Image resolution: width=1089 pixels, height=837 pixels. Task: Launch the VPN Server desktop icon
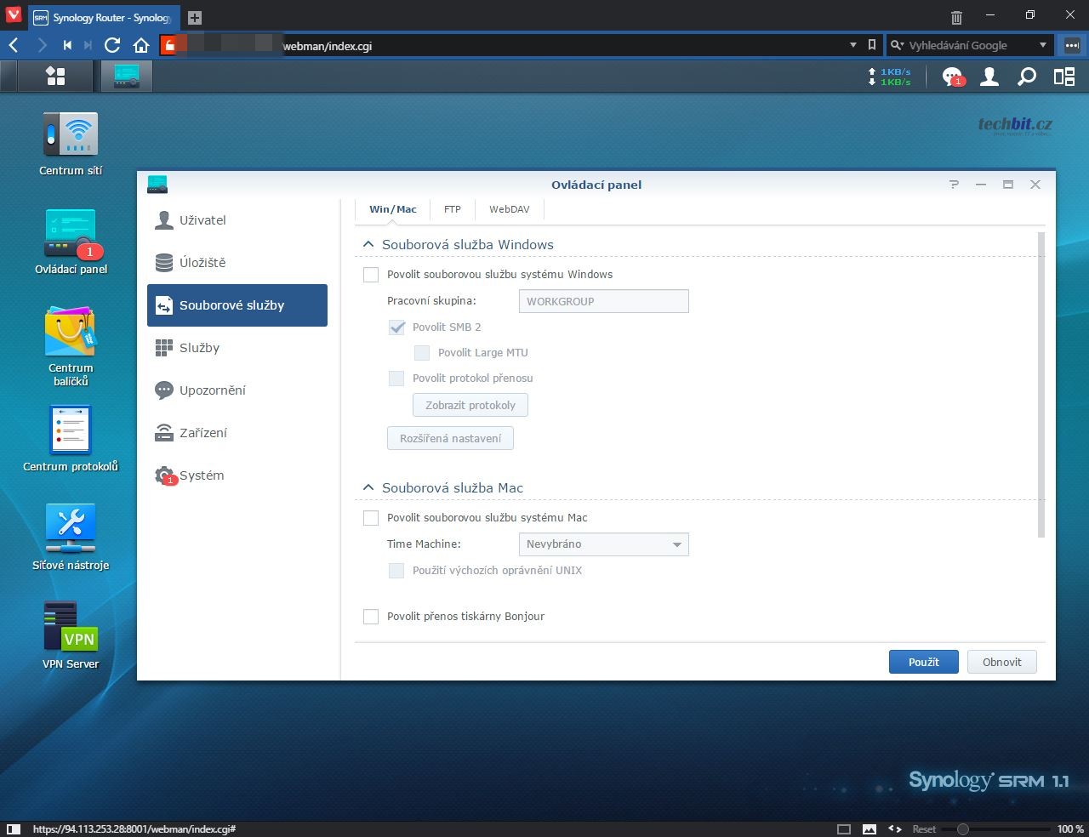click(x=71, y=628)
